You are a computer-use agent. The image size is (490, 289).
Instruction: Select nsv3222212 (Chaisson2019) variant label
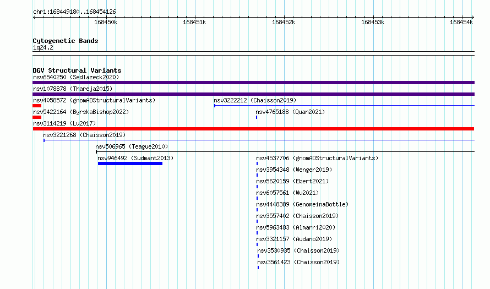(255, 100)
